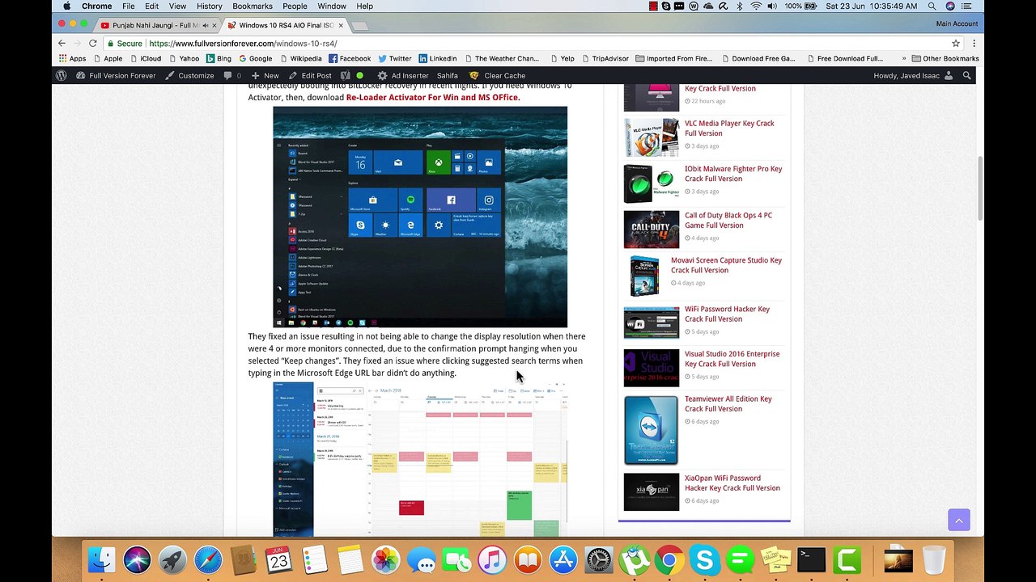
Task: Open comments bubble in WordPress admin bar
Action: point(232,75)
